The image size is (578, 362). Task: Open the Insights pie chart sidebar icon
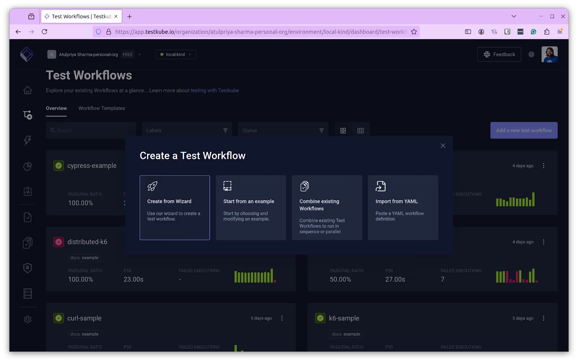point(28,166)
